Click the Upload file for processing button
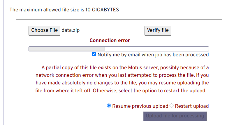Viewport: 227px width, 125px height. [x=175, y=116]
